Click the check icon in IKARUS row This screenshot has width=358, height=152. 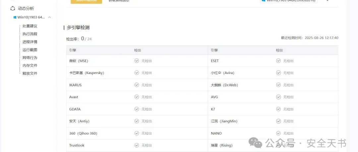coord(137,85)
